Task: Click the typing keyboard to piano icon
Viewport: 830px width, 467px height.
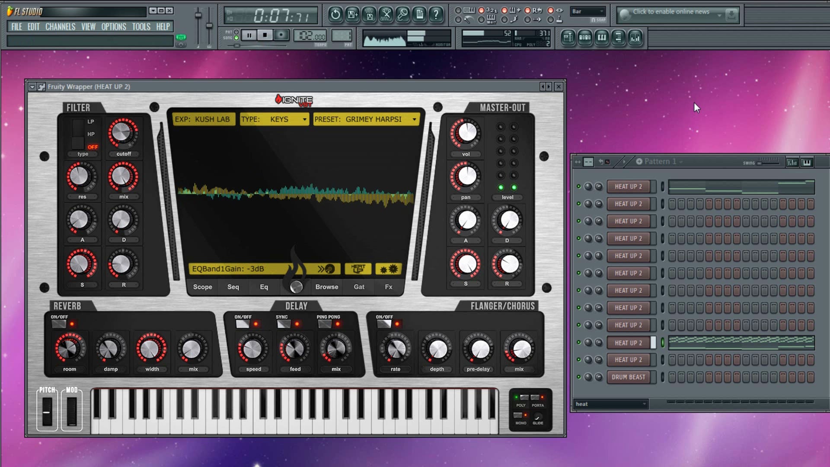Action: point(470,11)
